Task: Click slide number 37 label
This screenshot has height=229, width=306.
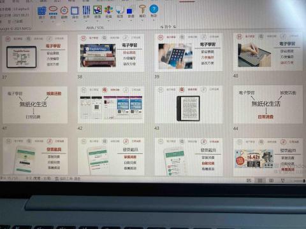Action: click(x=4, y=78)
